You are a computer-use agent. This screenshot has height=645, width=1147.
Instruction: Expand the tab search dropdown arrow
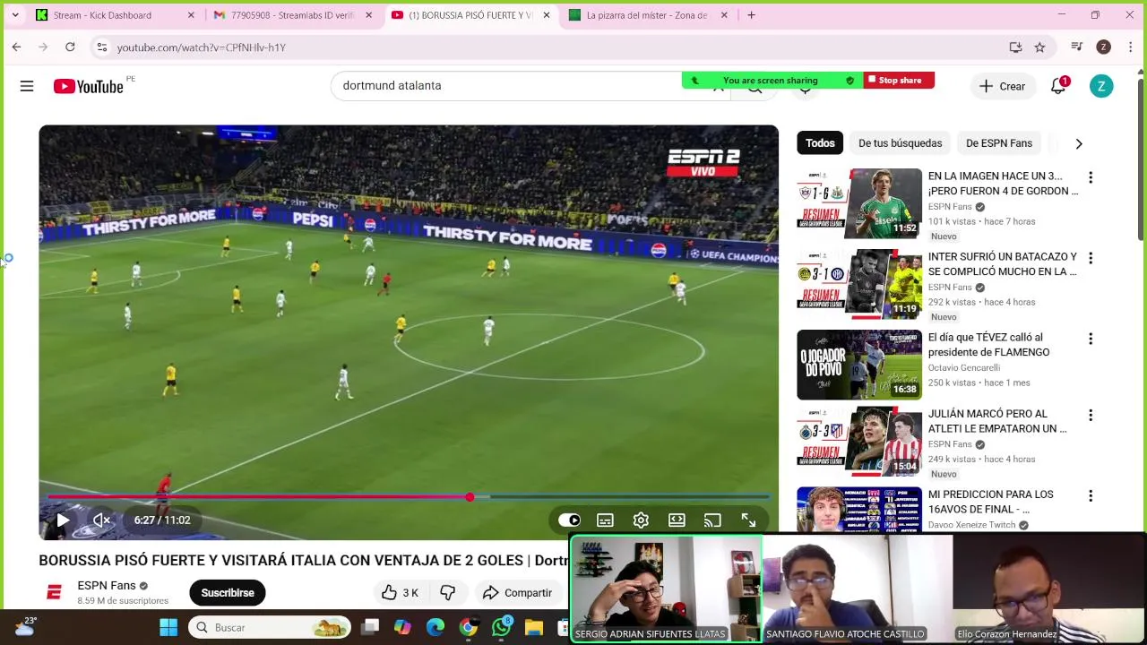tap(14, 15)
